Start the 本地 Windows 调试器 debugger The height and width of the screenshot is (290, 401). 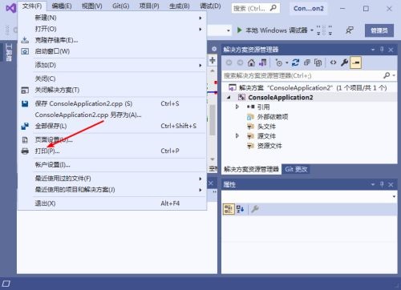(x=272, y=30)
